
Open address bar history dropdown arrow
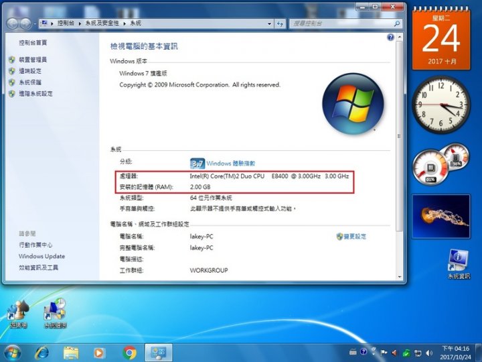269,23
